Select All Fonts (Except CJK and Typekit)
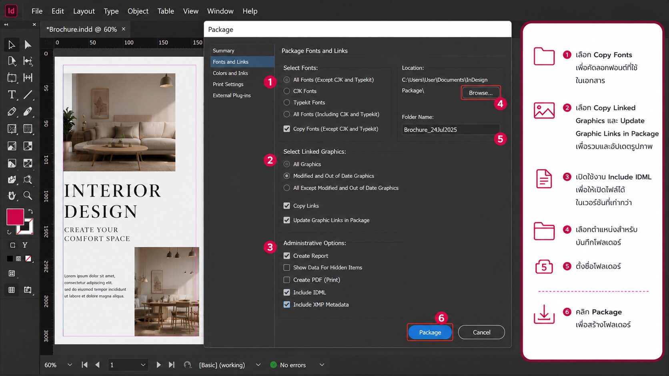Screen dimensions: 669x376 pyautogui.click(x=286, y=80)
